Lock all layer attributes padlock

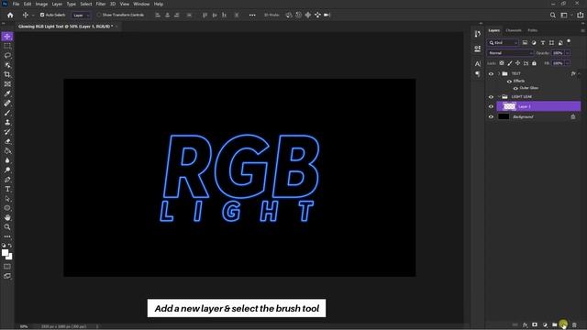[534, 63]
